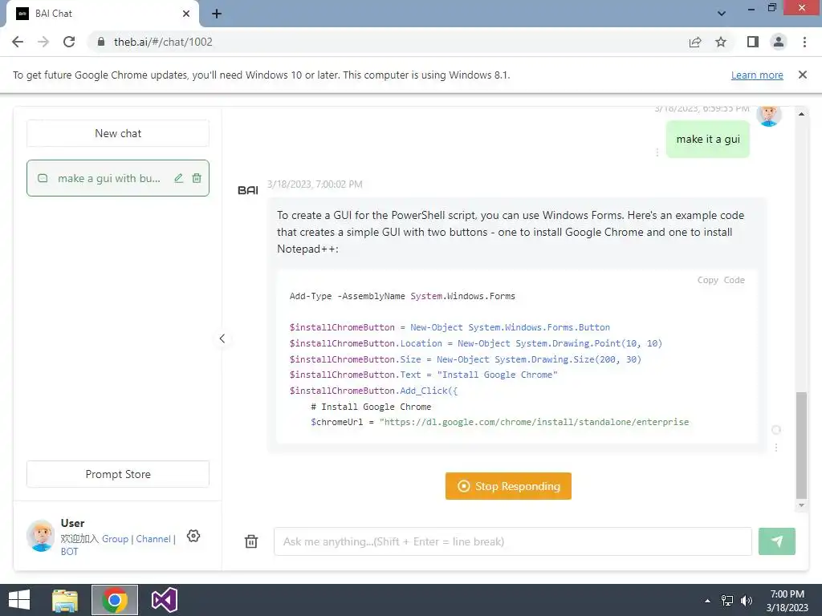Click the browser back arrow
822x616 pixels.
click(x=18, y=42)
